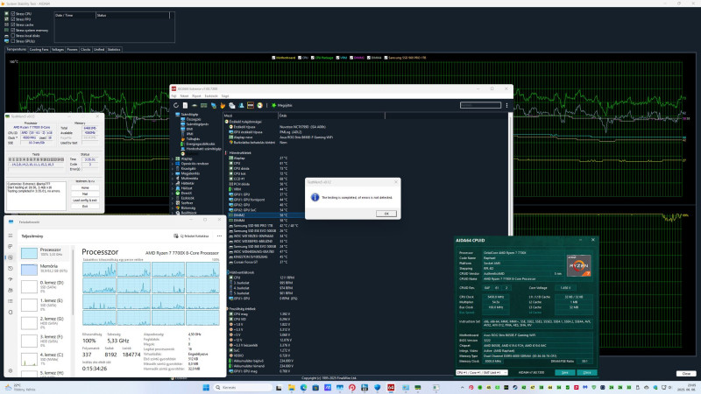Screen dimensions: 701x394
Task: Enable the Stress GPU(s) checkbox
Action: pyautogui.click(x=13, y=40)
